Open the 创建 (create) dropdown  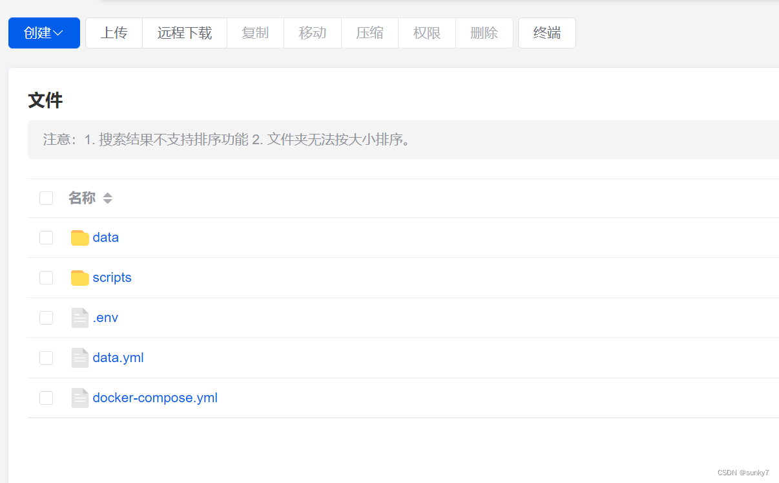[44, 32]
